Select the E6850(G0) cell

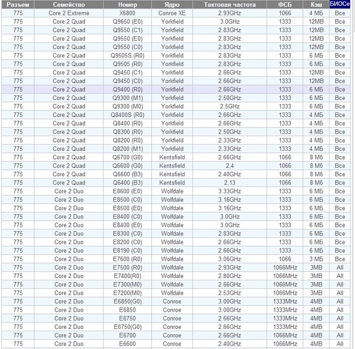(x=127, y=302)
